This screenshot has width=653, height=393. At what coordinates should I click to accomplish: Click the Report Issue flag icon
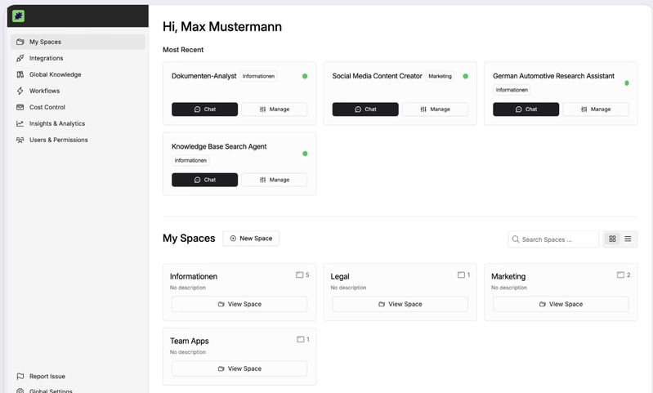pyautogui.click(x=20, y=377)
